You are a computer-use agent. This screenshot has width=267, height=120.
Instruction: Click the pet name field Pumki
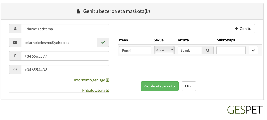pyautogui.click(x=135, y=50)
